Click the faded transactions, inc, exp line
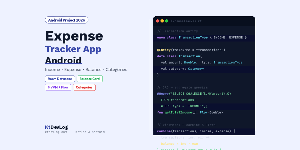300x150 pixels. coord(185,137)
